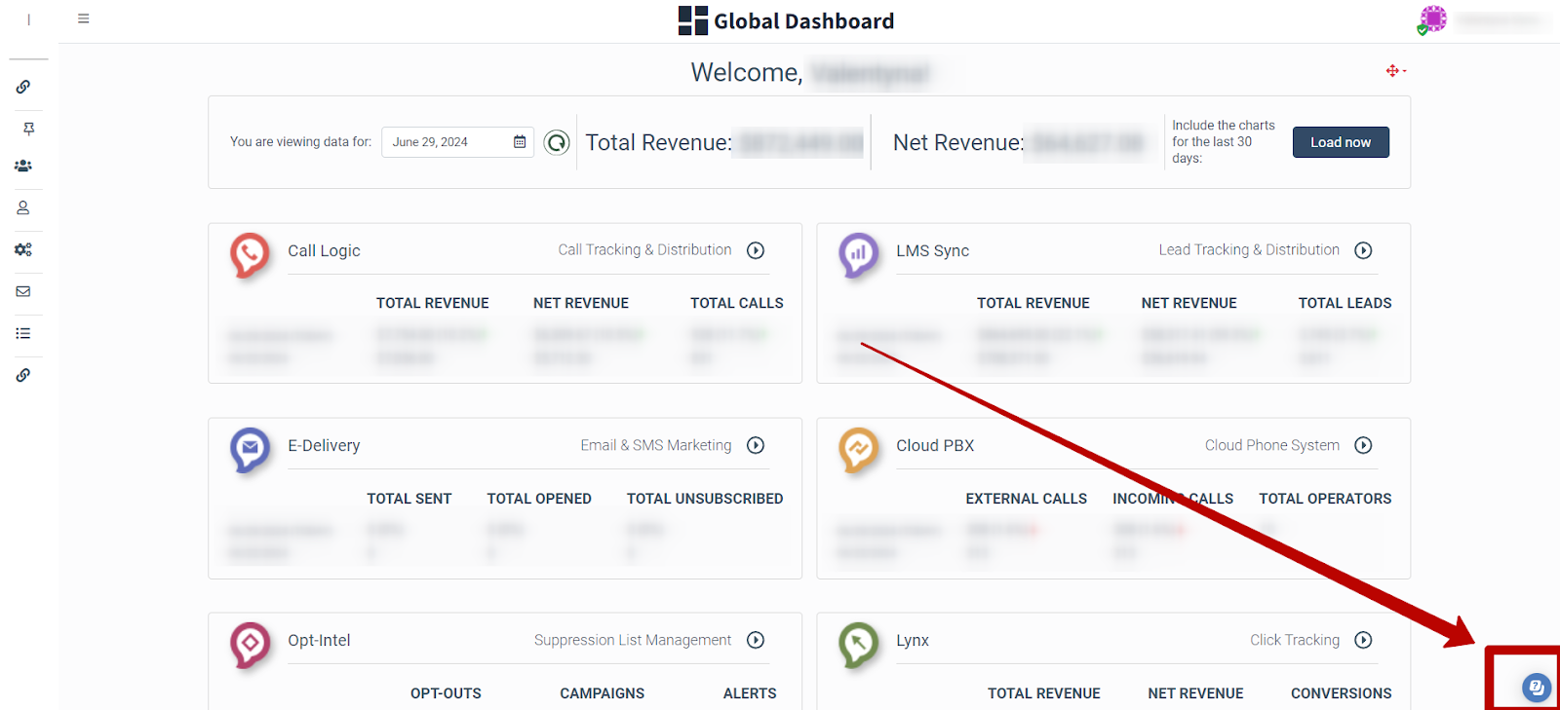
Task: Open the help chat bubble icon
Action: [1535, 688]
